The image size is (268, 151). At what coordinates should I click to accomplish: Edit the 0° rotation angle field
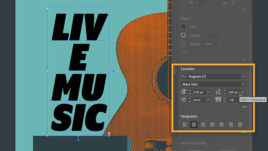200,3
